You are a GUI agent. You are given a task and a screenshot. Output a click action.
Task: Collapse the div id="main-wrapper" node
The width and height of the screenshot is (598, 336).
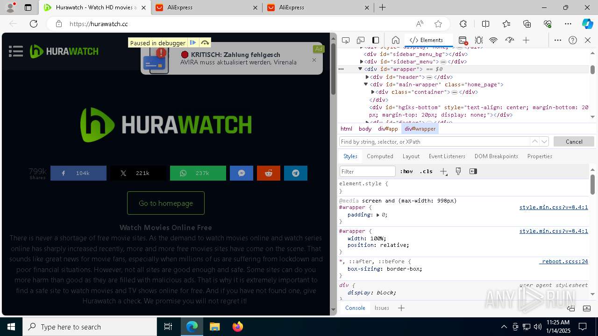[x=366, y=84]
